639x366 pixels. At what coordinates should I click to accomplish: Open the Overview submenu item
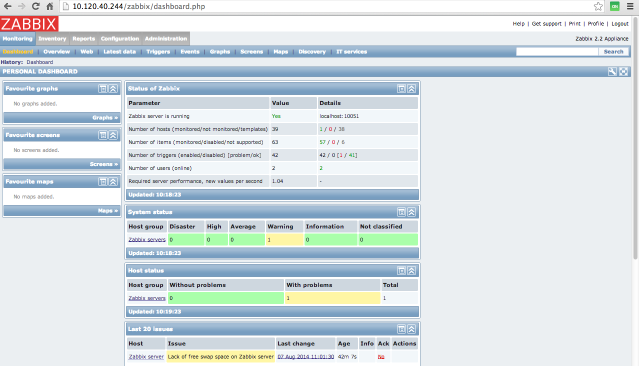tap(56, 51)
